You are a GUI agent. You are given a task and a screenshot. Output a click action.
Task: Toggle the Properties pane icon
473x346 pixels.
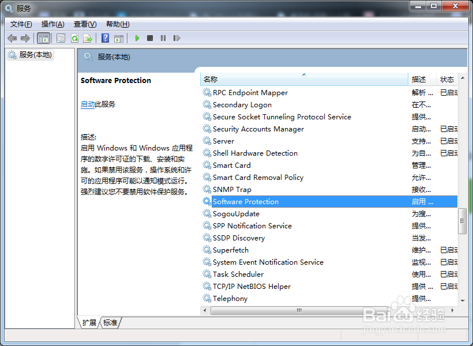pos(59,38)
